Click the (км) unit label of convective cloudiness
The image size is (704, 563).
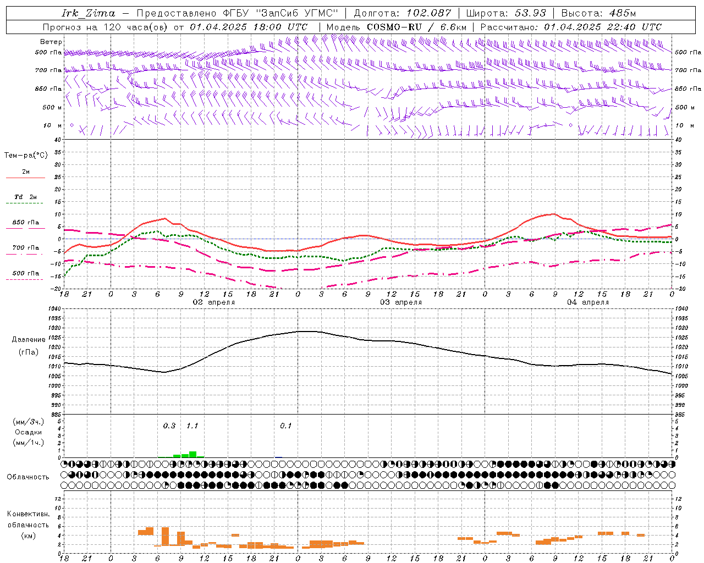[29, 536]
